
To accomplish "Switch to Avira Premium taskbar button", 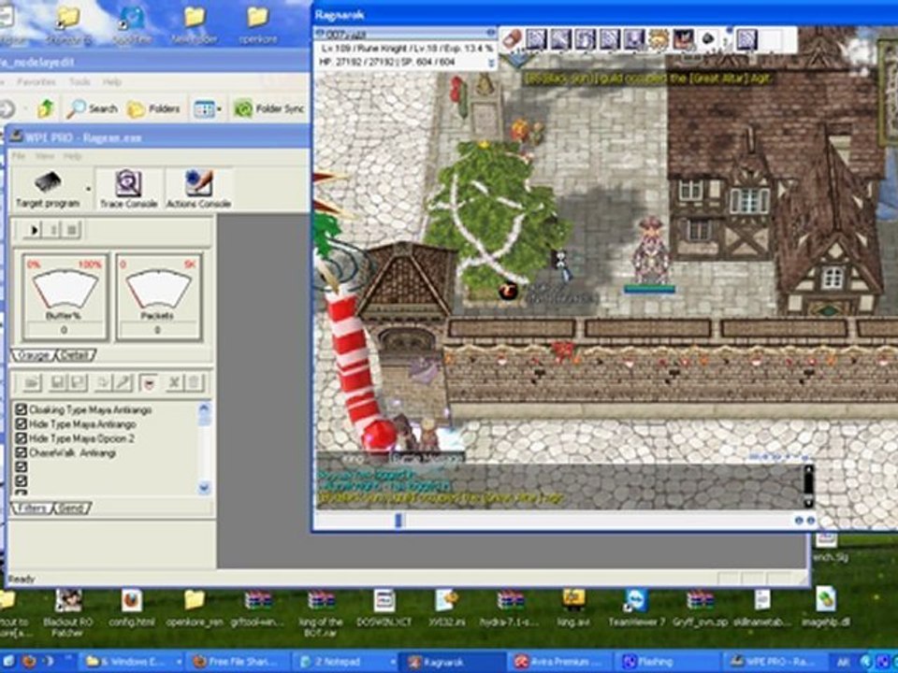I will (559, 662).
